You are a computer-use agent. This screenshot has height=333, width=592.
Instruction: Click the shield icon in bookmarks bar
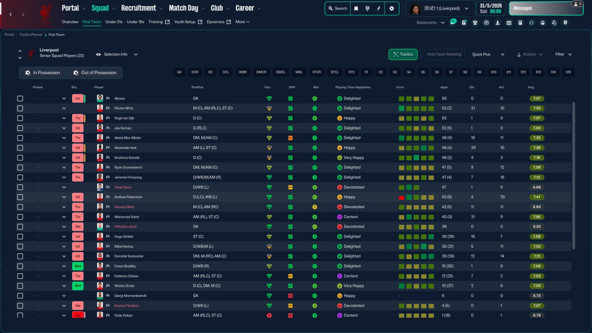tap(565, 23)
